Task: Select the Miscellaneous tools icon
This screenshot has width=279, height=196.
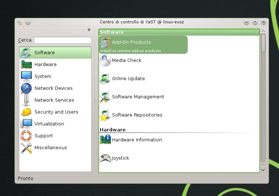Action: pyautogui.click(x=26, y=148)
